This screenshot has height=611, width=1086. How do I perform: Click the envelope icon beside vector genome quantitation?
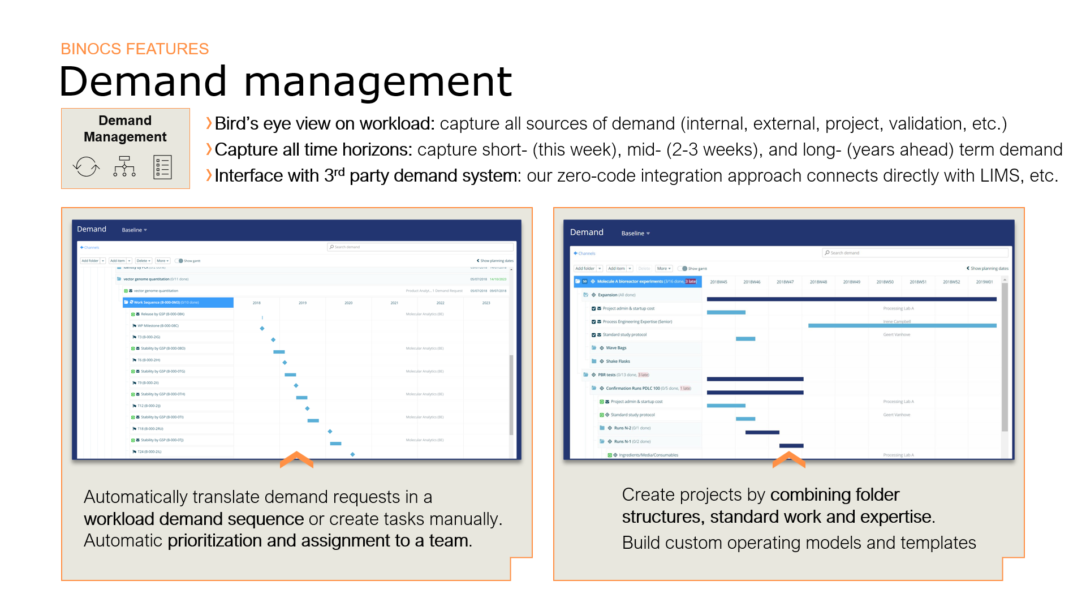pyautogui.click(x=130, y=290)
